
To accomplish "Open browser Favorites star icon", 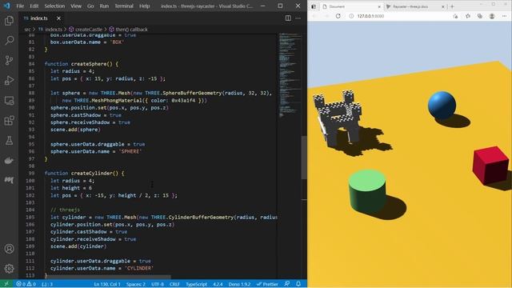I will pos(468,16).
